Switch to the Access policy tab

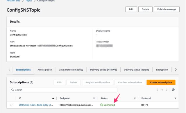point(44,70)
